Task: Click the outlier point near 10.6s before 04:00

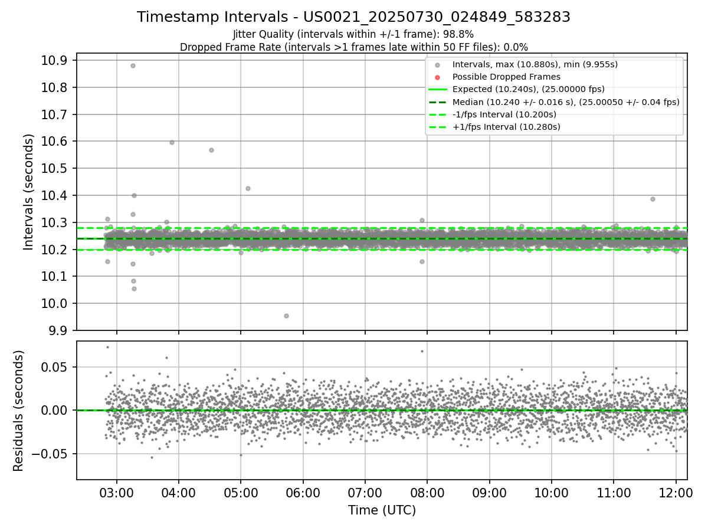Action: click(172, 142)
